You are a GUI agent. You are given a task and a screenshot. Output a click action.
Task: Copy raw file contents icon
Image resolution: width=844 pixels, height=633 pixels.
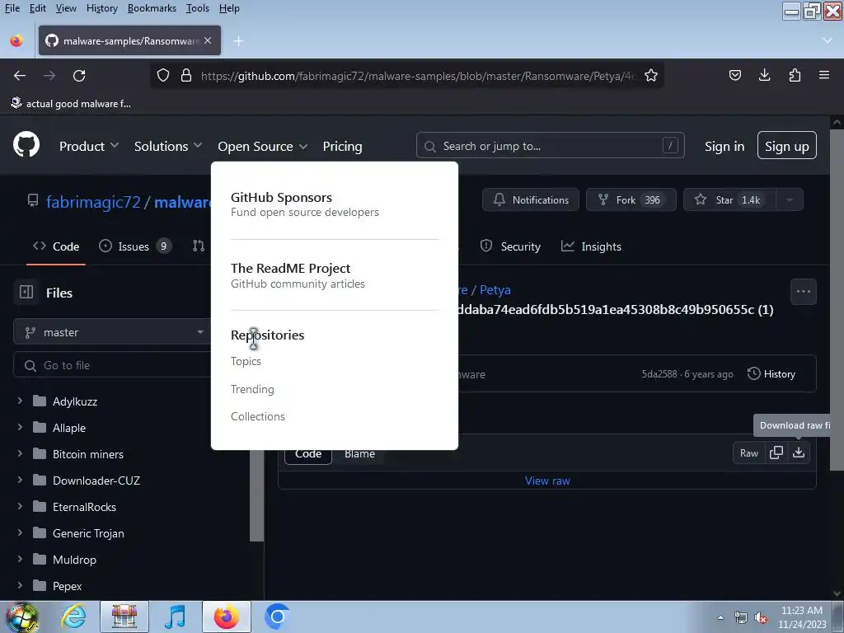[x=776, y=452]
